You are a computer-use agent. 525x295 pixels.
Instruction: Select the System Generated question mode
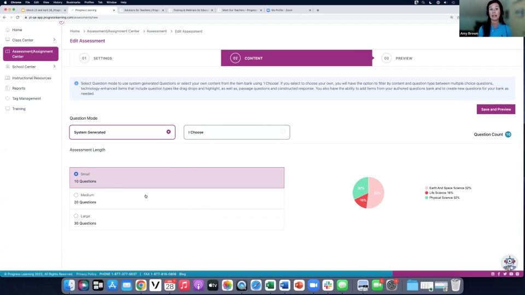122,132
